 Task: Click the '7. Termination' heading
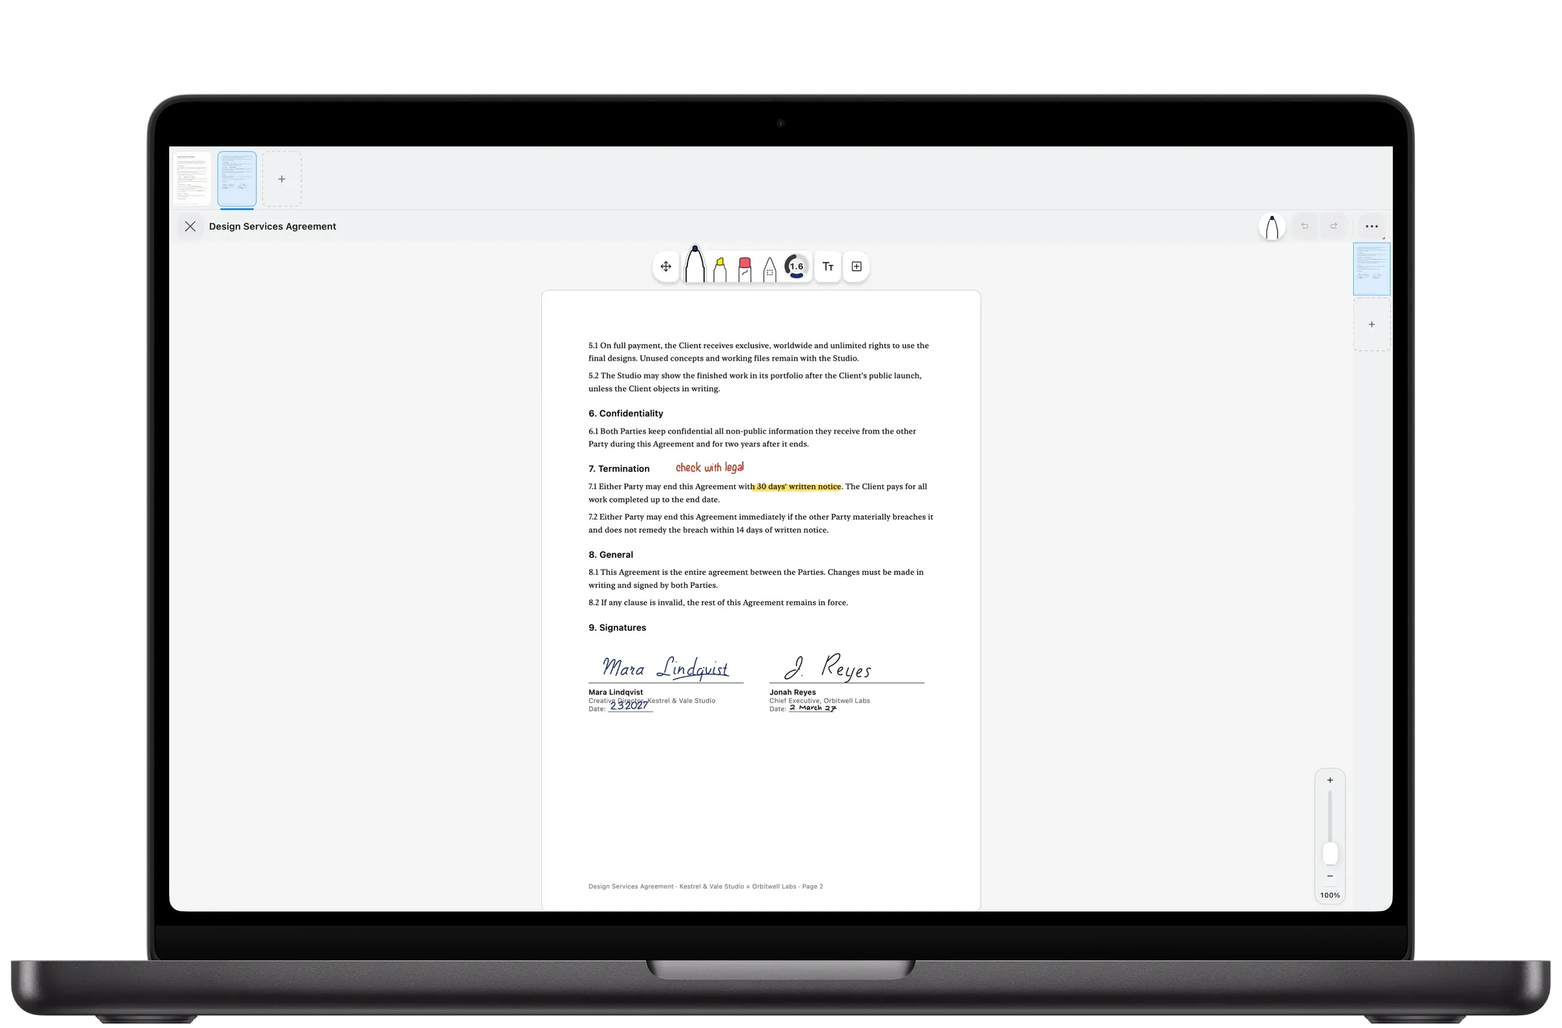619,469
